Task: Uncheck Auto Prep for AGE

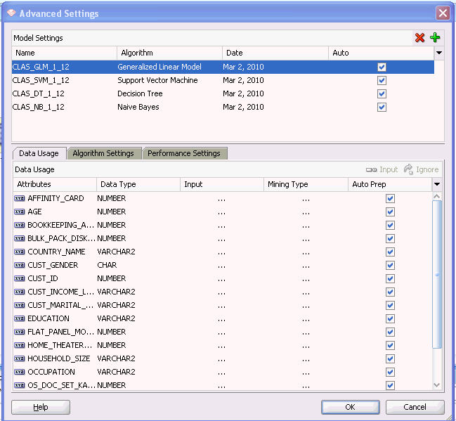Action: coord(390,212)
